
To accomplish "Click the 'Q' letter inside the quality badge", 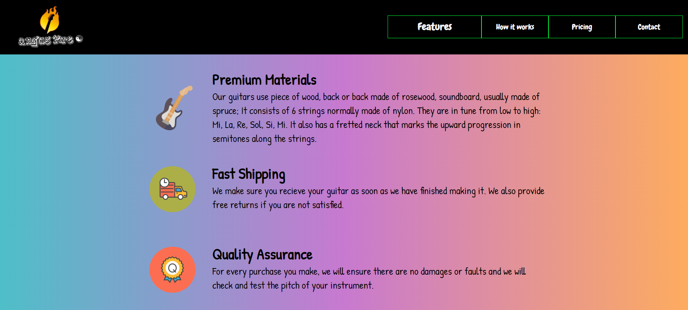I will point(172,268).
